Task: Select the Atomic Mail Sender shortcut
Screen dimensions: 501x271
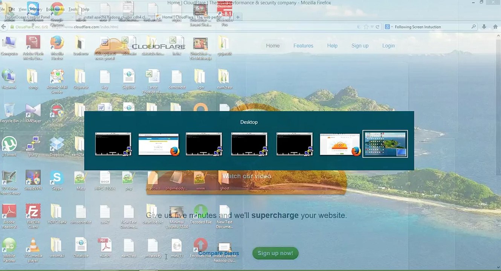Action: click(57, 82)
